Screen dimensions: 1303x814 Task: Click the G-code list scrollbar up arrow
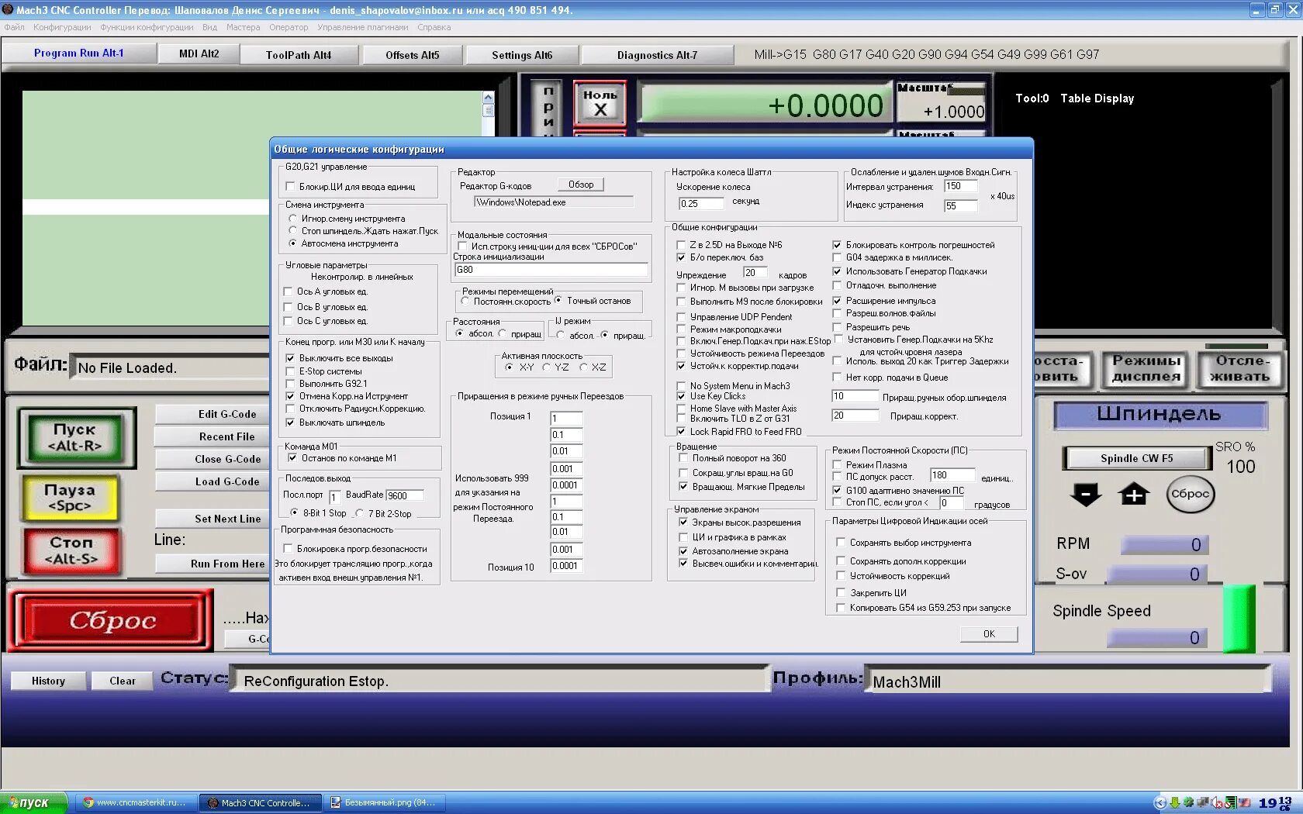[x=488, y=97]
